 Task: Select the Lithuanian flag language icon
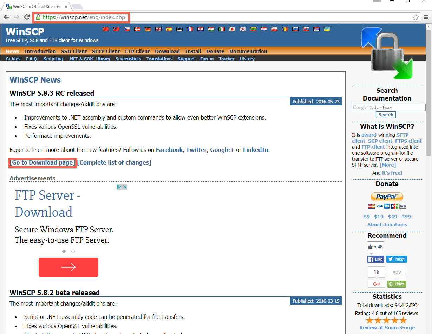[253, 29]
